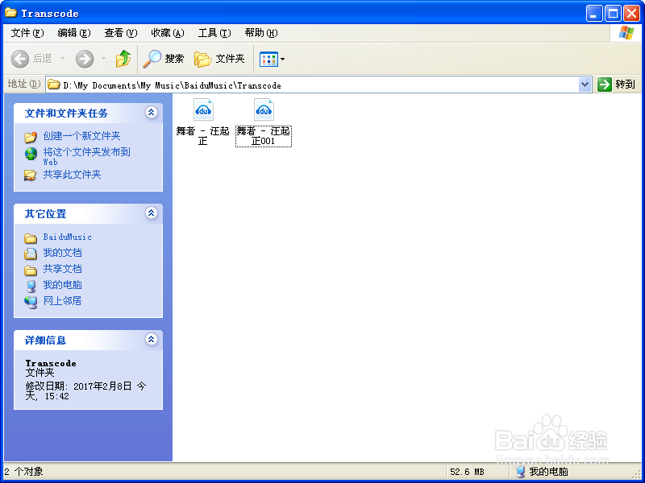The height and width of the screenshot is (483, 645).
Task: Click the Go (转到) button
Action: click(x=616, y=85)
